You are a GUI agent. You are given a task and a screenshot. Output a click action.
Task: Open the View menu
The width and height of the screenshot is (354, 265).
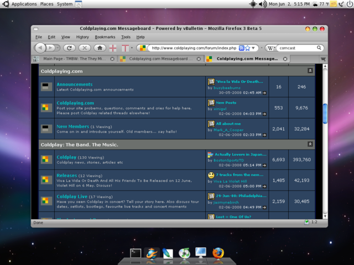[x=66, y=37]
